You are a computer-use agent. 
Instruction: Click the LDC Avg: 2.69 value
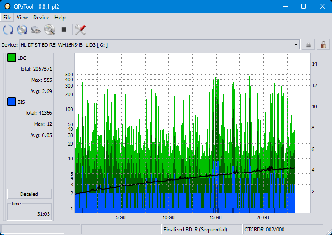click(x=41, y=91)
